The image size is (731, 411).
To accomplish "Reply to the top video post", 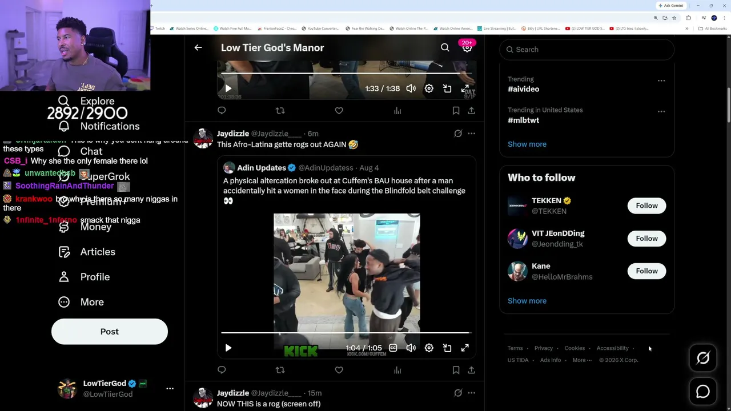I will tap(222, 111).
